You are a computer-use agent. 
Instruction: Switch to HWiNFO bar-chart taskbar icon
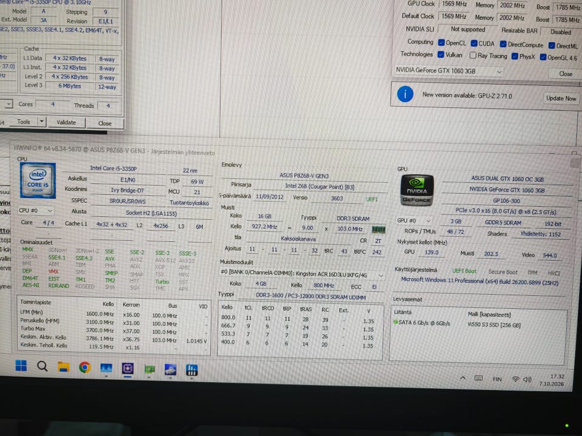pos(192,370)
